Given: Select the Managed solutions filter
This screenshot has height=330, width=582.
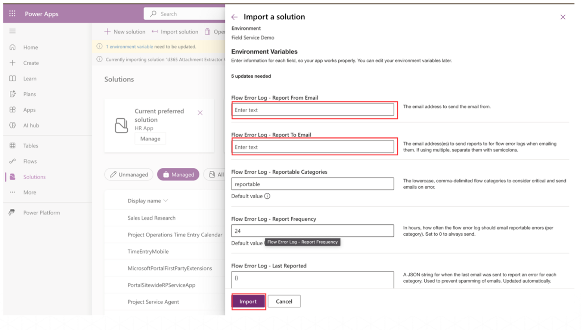Looking at the screenshot, I should coord(178,175).
